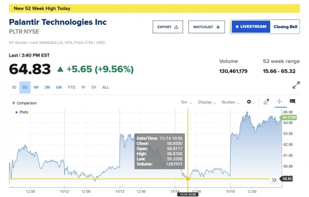The height and width of the screenshot is (197, 309).
Task: Jump chart to latest data arrows
Action: pos(275,180)
